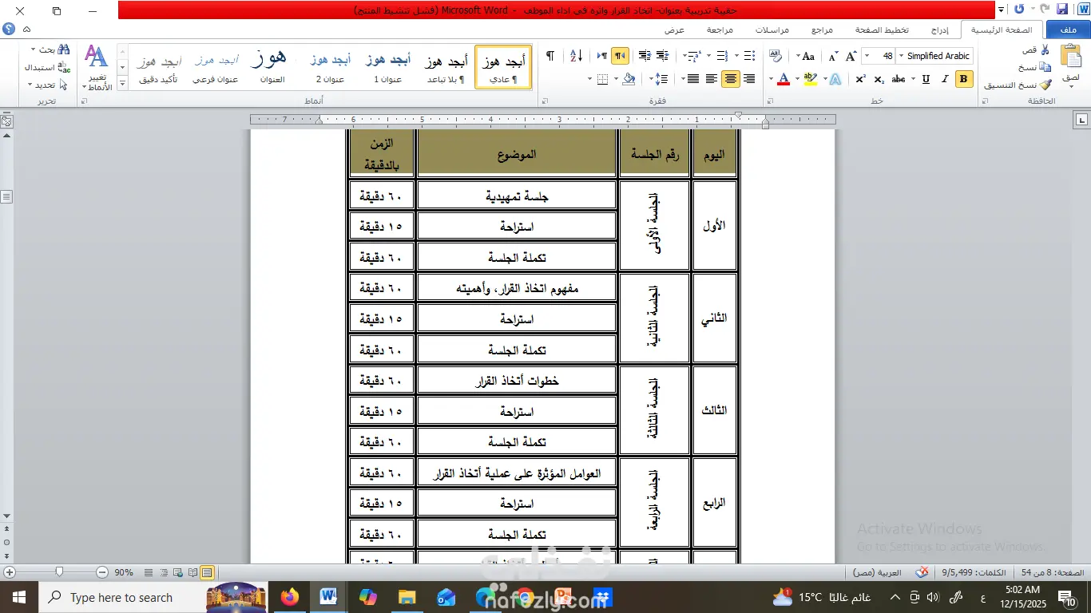Save document using the floppy disk icon
This screenshot has width=1091, height=613.
point(1061,9)
